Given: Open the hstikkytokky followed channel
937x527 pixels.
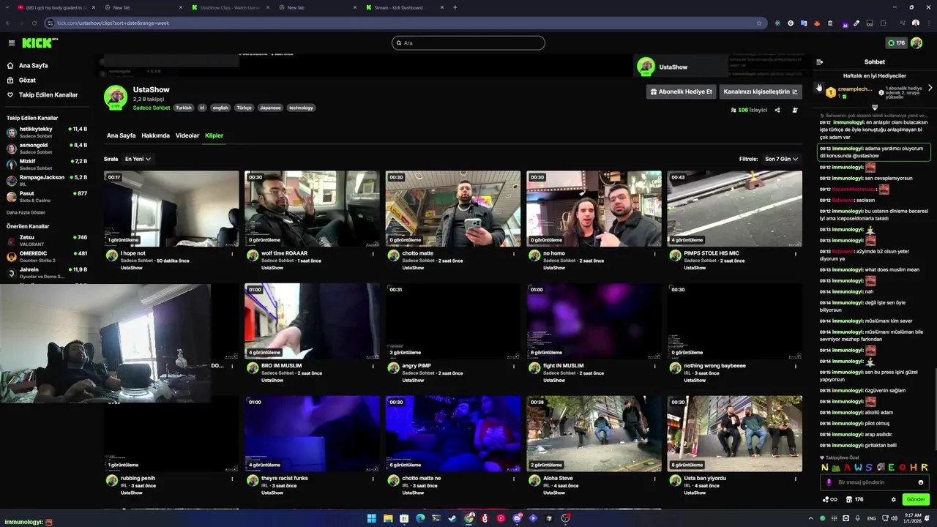Looking at the screenshot, I should coord(47,132).
